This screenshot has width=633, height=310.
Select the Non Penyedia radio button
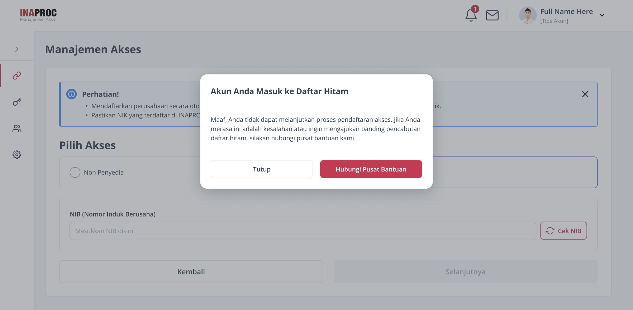(75, 172)
